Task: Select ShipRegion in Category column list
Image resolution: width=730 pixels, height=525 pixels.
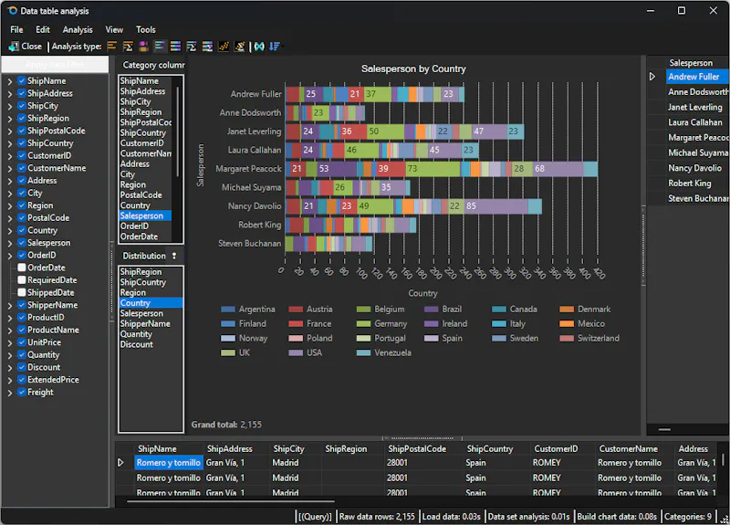Action: point(145,111)
